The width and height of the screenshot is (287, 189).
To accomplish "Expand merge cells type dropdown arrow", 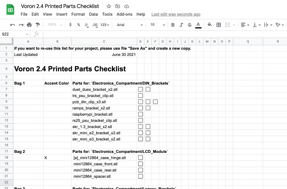I will click(234, 25).
